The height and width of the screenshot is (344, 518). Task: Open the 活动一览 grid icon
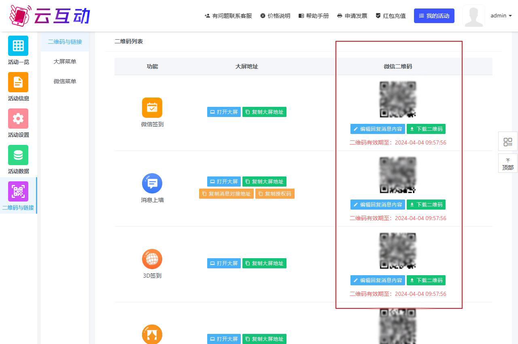pyautogui.click(x=18, y=46)
